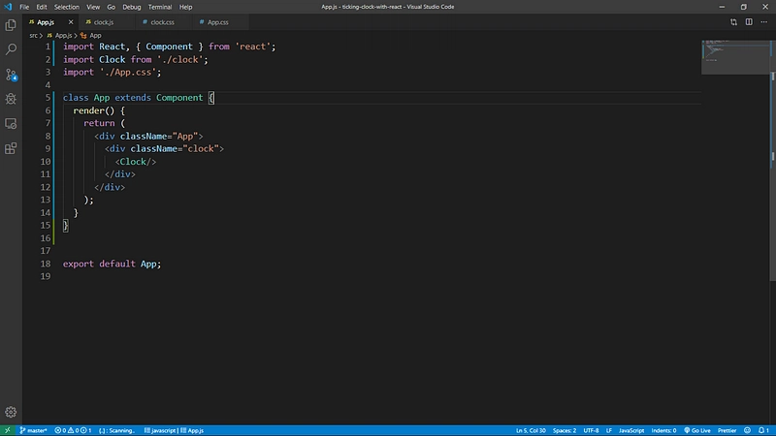Click line number 5 in the gutter
This screenshot has height=436, width=776.
point(48,98)
